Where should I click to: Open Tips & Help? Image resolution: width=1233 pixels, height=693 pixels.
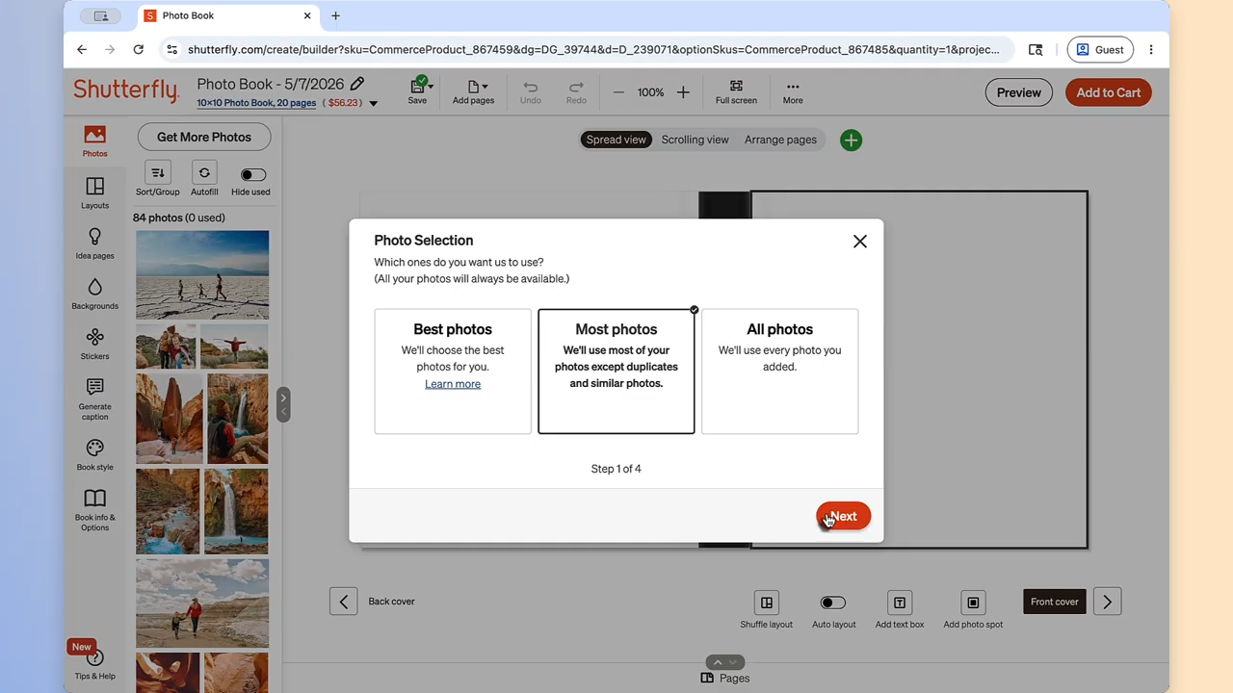tap(94, 664)
